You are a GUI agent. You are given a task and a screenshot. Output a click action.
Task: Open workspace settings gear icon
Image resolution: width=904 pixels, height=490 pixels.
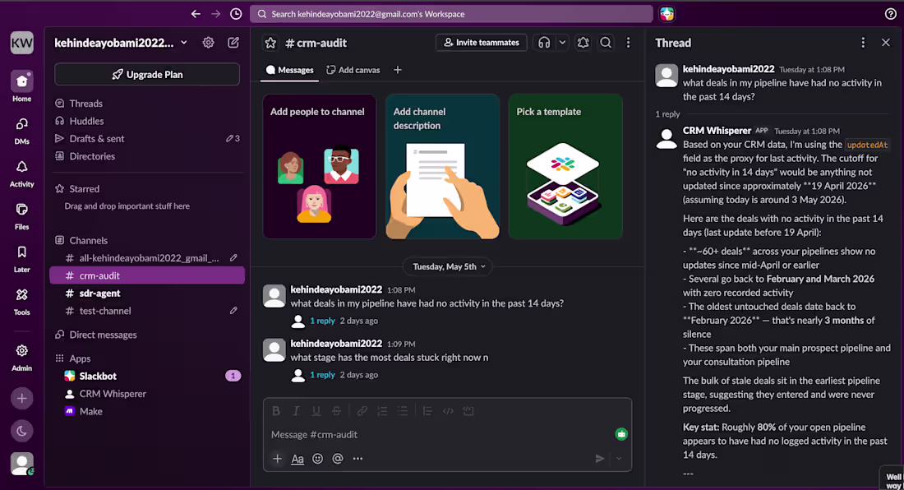coord(208,43)
